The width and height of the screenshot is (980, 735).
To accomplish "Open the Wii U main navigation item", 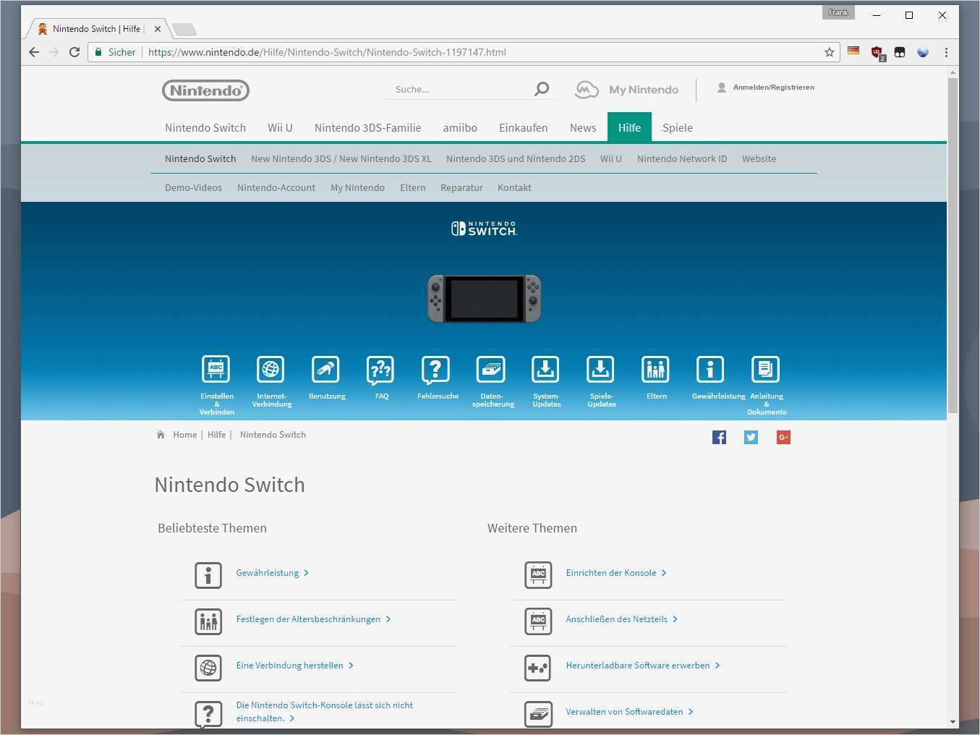I will point(280,128).
